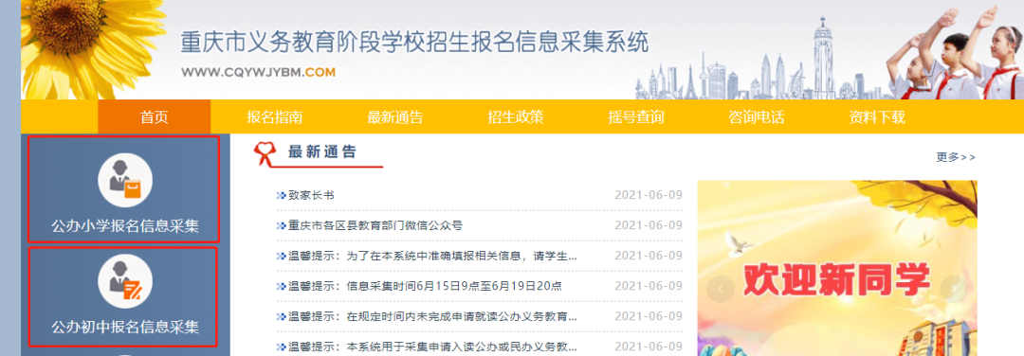Click previous arrow on the banner carousel
The width and height of the screenshot is (1024, 356).
(x=721, y=288)
